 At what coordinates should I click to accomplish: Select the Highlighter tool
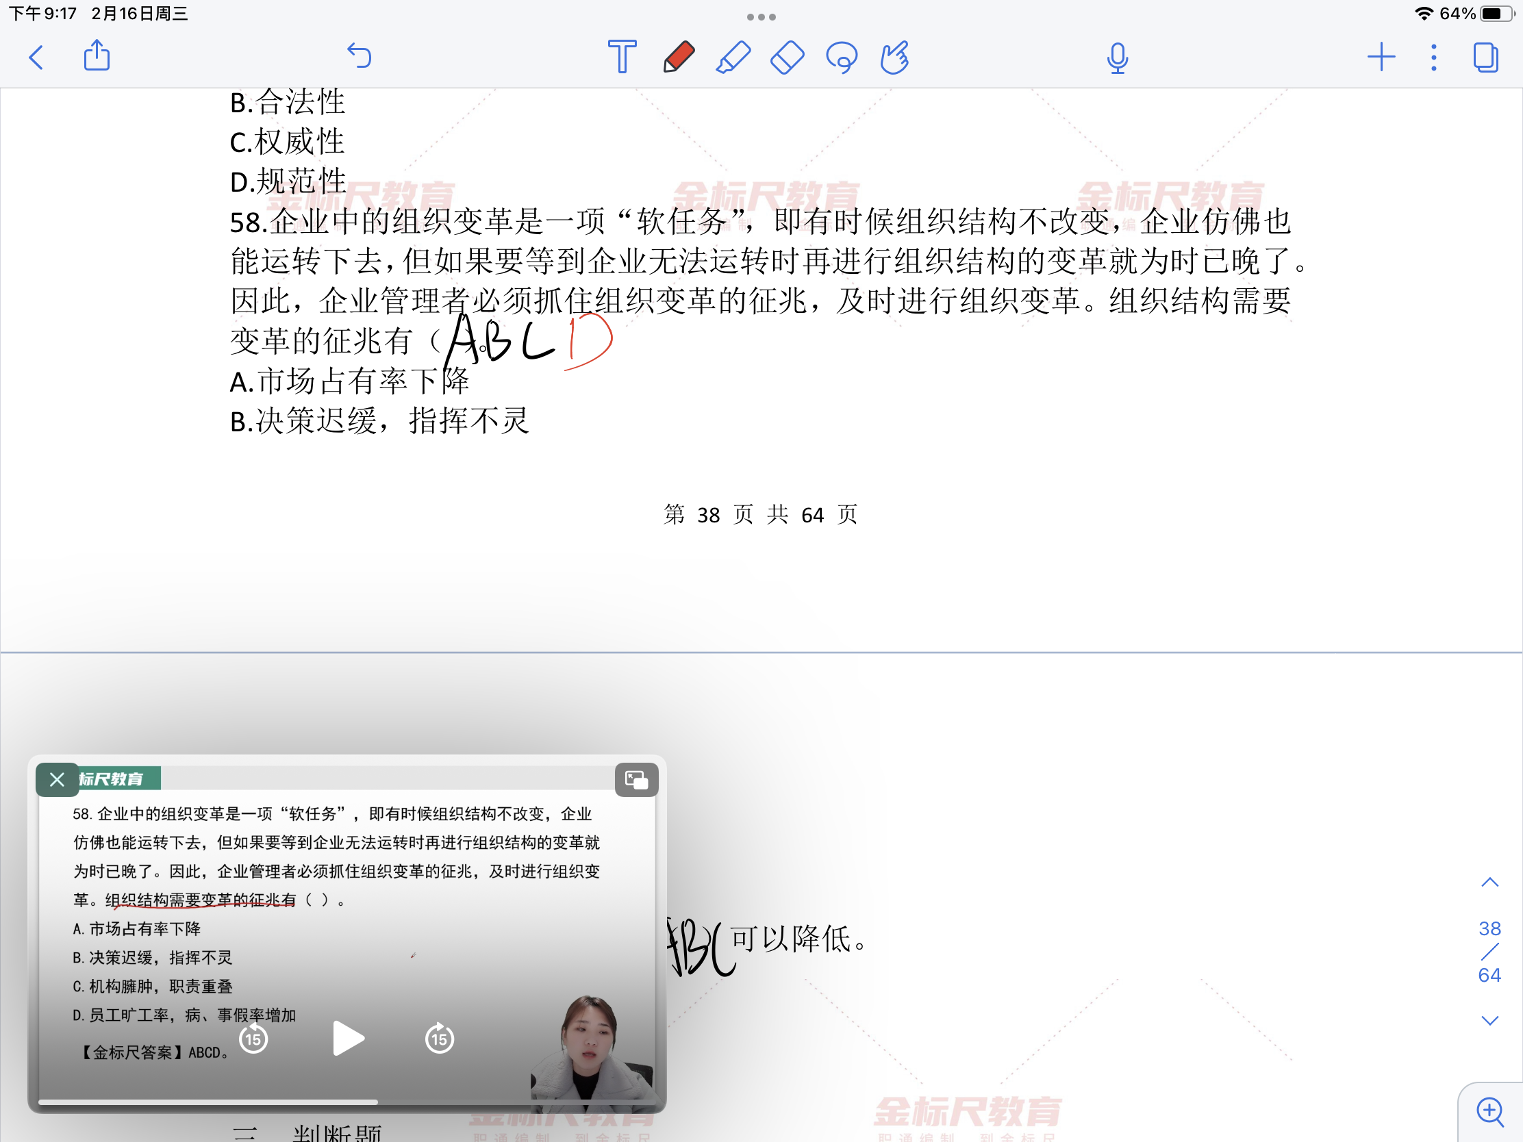point(733,56)
